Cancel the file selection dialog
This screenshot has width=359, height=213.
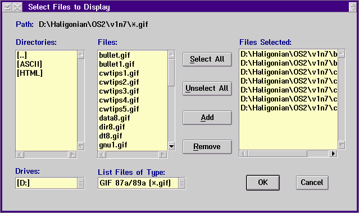[x=312, y=183]
